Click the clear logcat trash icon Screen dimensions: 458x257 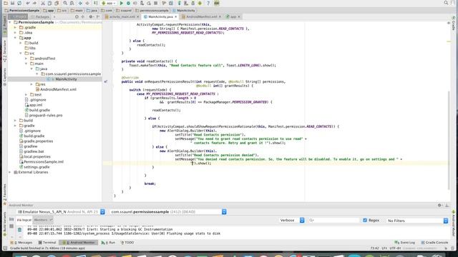pyautogui.click(x=19, y=230)
